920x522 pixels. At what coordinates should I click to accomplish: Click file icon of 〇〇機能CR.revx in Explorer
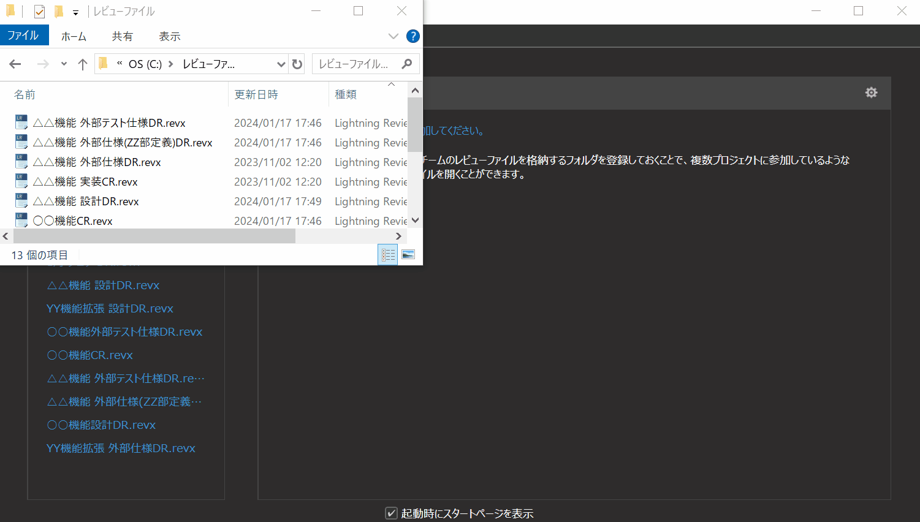21,220
